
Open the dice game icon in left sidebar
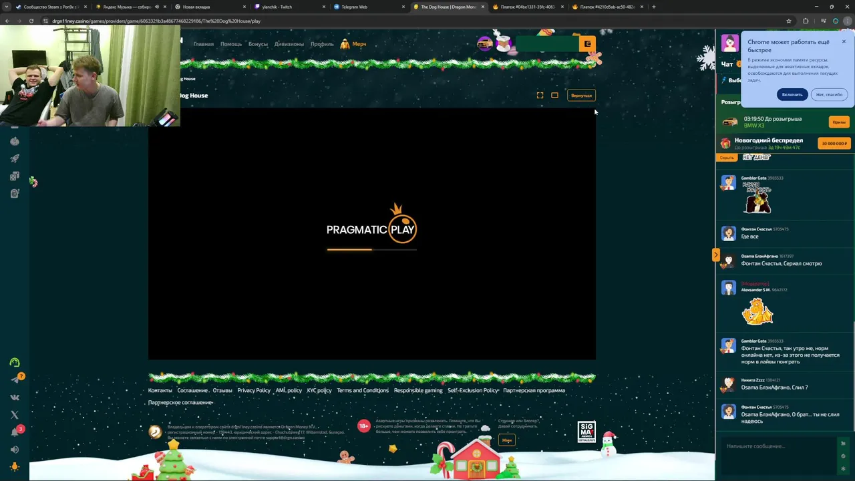[15, 176]
